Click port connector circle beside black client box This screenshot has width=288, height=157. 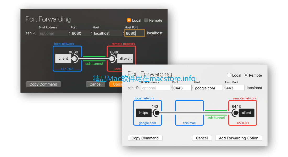pos(236,113)
